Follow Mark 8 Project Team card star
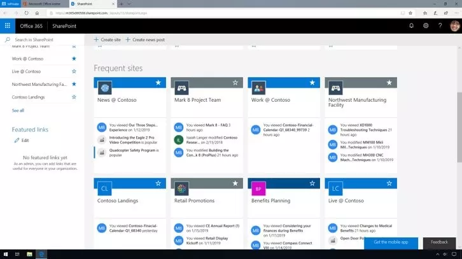The height and width of the screenshot is (259, 462). coord(235,83)
